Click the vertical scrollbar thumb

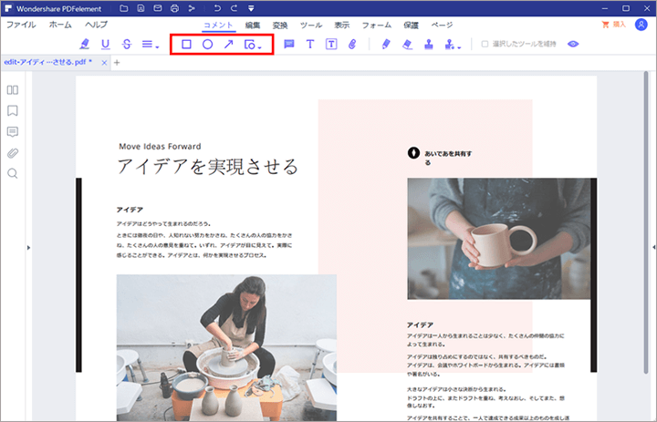pyautogui.click(x=646, y=221)
